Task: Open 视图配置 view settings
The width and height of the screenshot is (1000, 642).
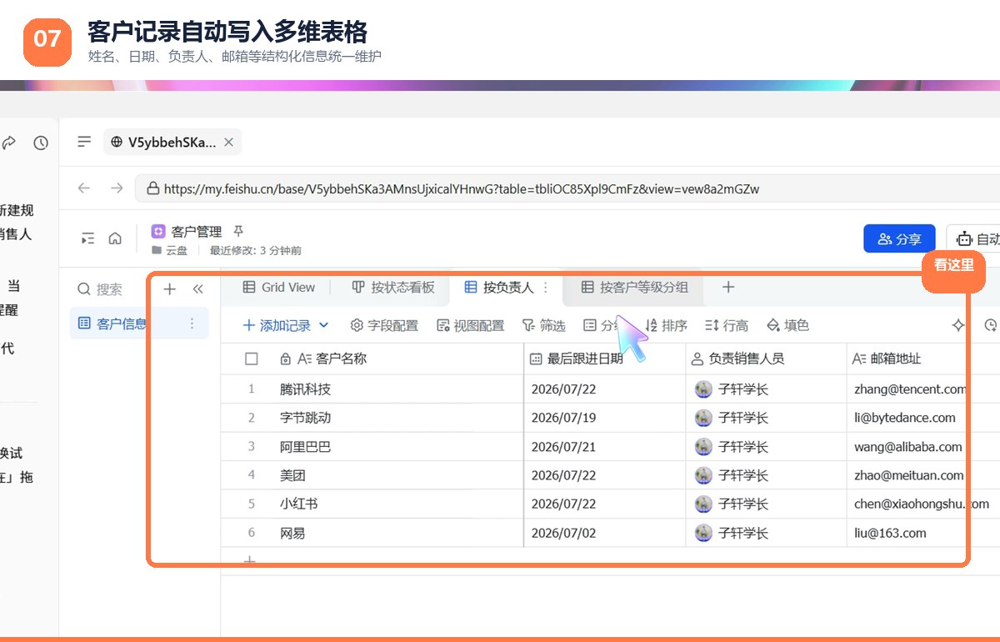Action: (471, 325)
